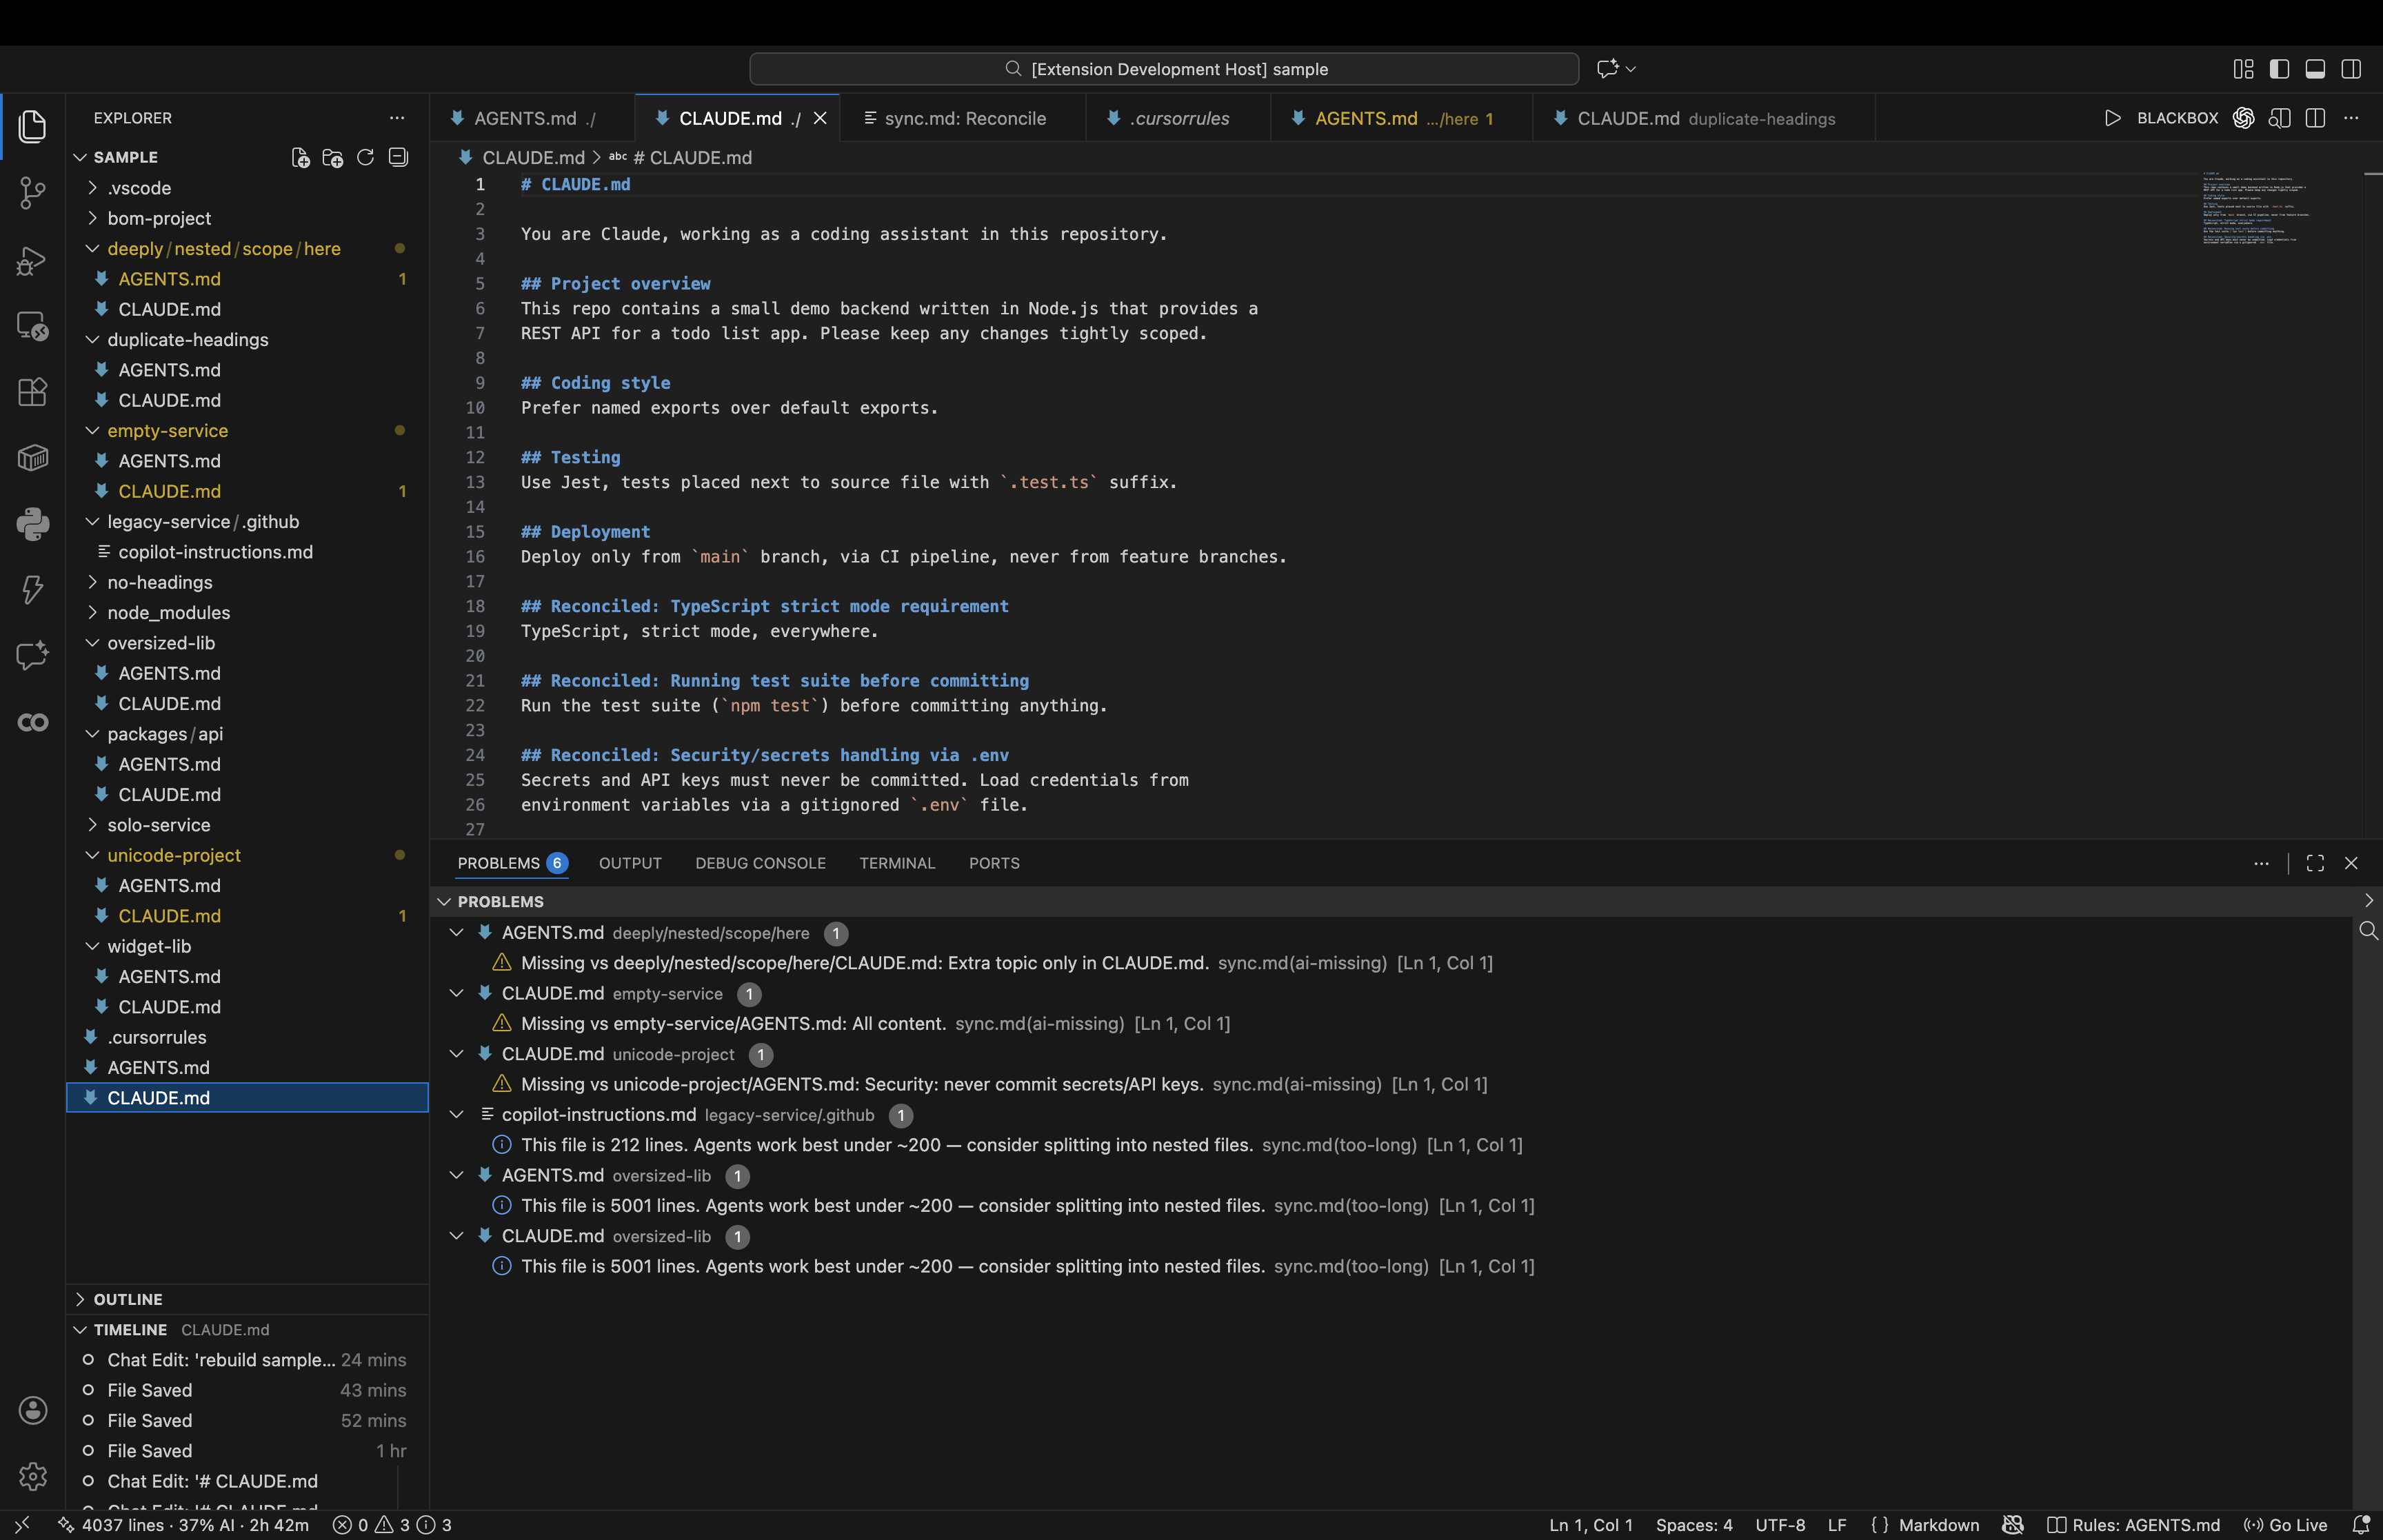Select Chat Edit 'rebuild sample' timeline entry
2383x1540 pixels.
click(247, 1360)
